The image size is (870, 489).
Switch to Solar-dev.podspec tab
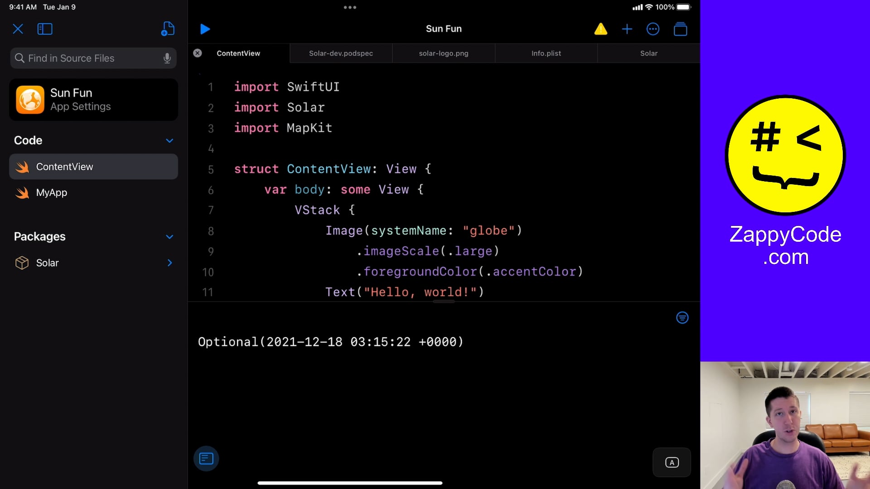[x=341, y=53]
